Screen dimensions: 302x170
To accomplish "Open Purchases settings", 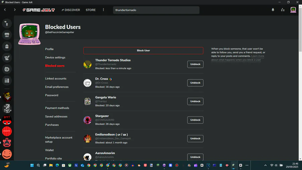I will [x=52, y=125].
